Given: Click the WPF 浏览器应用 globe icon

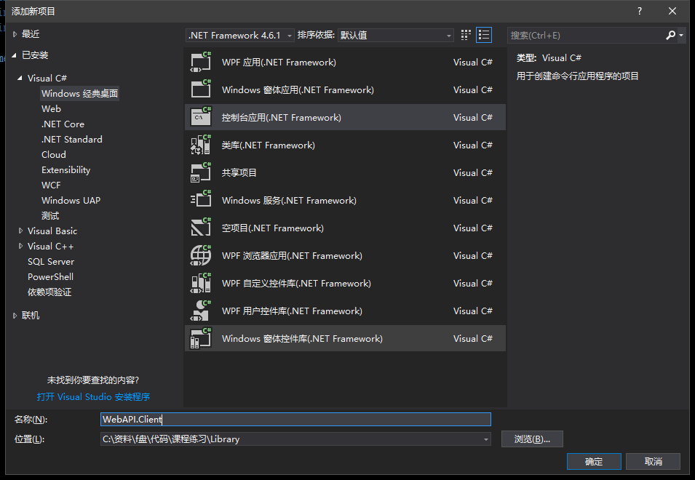Looking at the screenshot, I should tap(201, 255).
